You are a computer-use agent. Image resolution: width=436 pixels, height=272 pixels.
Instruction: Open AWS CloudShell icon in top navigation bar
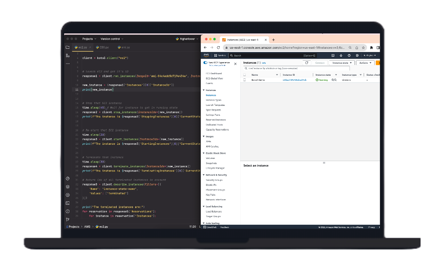(333, 55)
